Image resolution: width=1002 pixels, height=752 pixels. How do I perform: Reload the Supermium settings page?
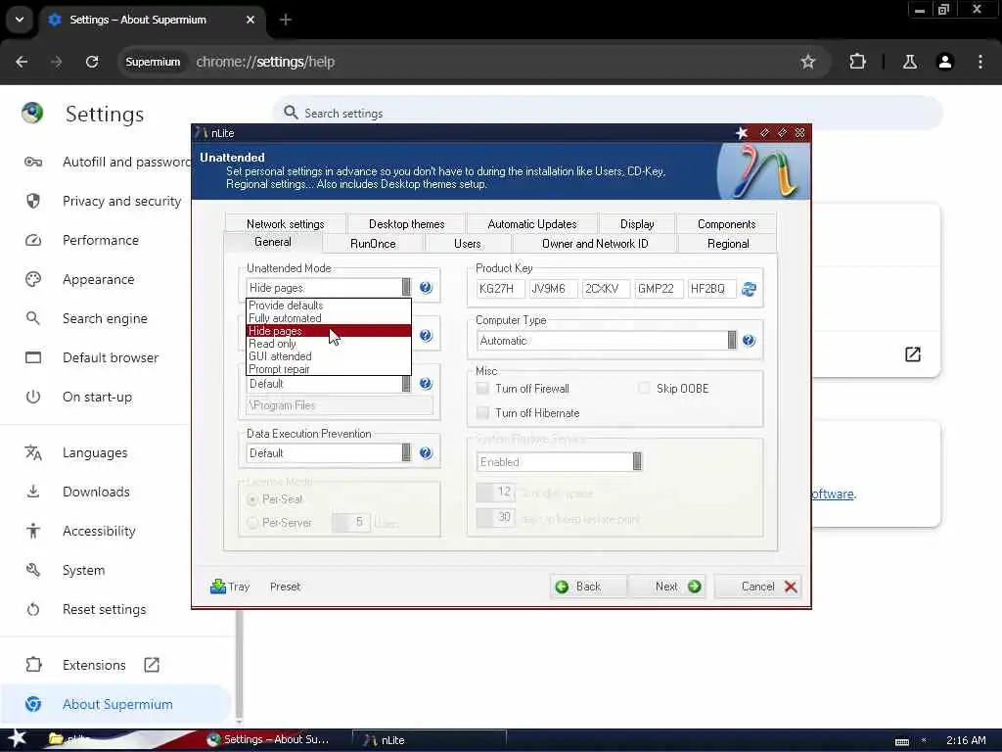[92, 62]
